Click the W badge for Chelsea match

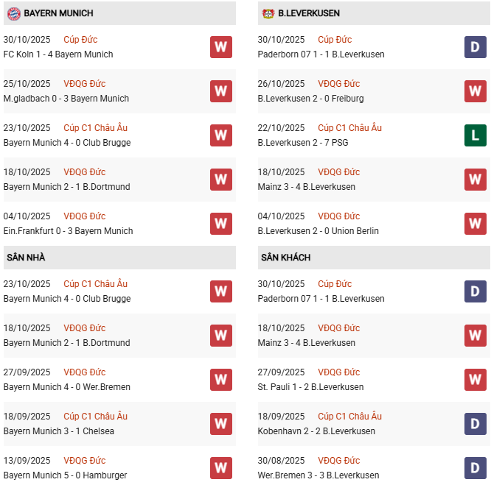221,424
